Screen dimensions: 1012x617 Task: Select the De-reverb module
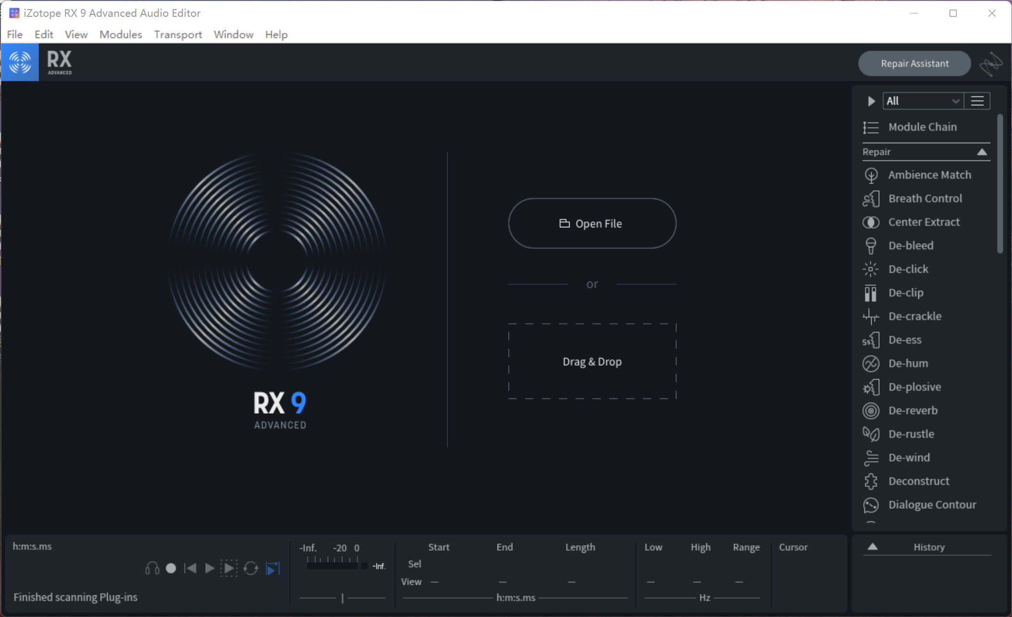(912, 410)
